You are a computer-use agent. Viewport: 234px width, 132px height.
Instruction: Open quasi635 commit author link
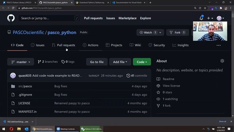coord(25,76)
